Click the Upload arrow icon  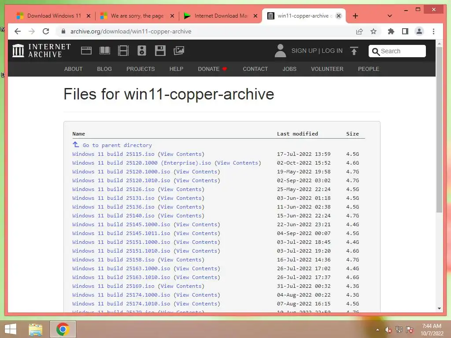[x=354, y=51]
